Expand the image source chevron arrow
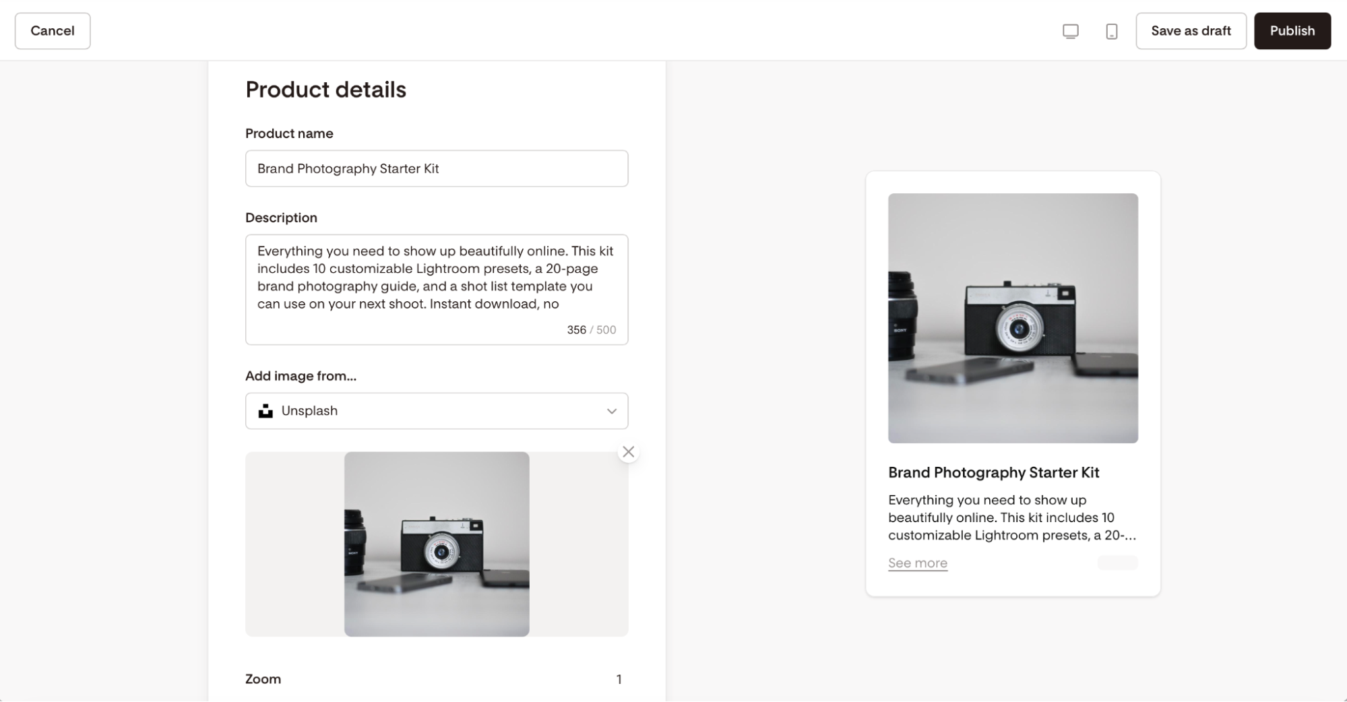Viewport: 1347px width, 702px height. pos(611,411)
